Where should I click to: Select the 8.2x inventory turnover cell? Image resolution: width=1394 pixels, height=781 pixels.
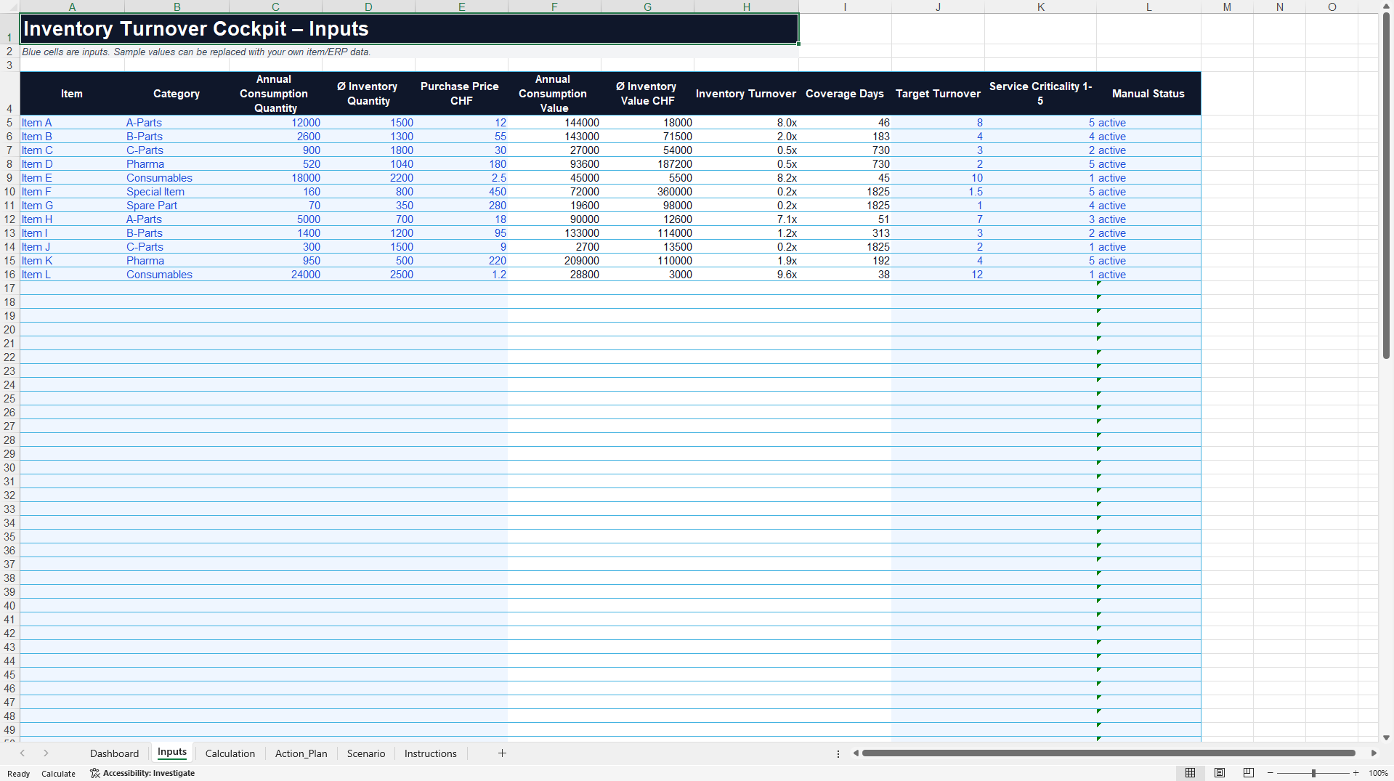[x=746, y=178]
